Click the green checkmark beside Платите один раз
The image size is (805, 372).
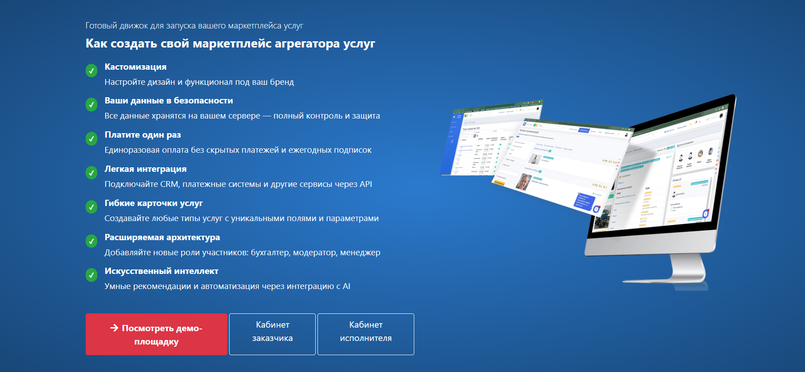[x=91, y=139]
